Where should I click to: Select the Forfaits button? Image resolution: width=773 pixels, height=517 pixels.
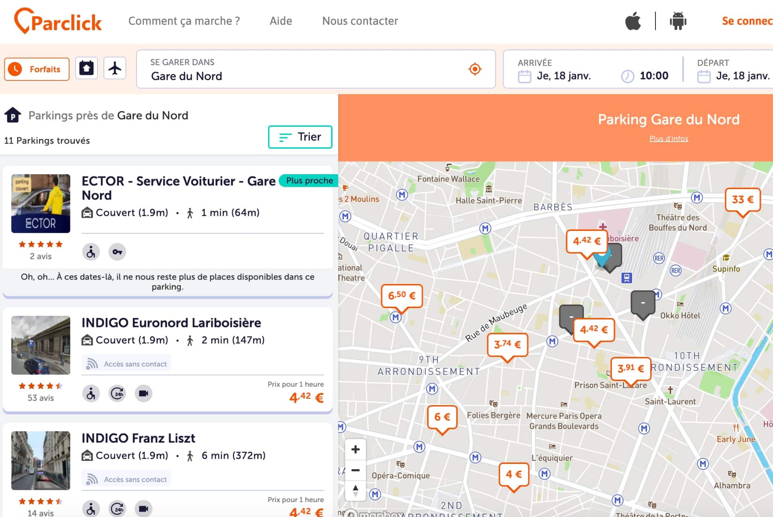(37, 69)
